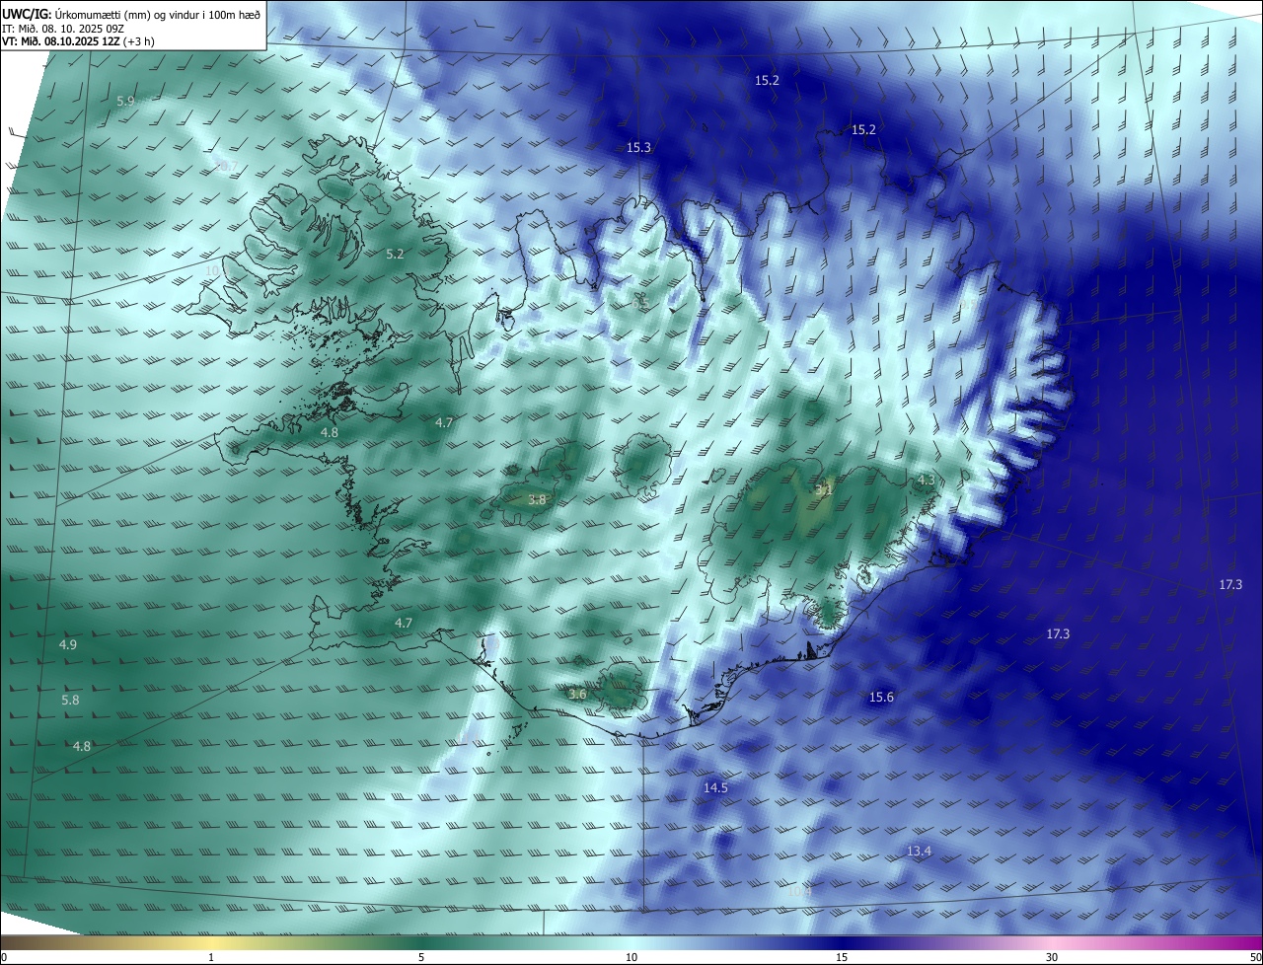
Task: Click the "14.5" value label on the map
Action: [x=715, y=788]
